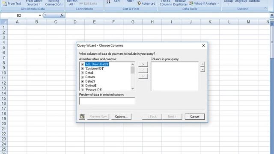
Task: Move column down arrow button
Action: click(203, 69)
